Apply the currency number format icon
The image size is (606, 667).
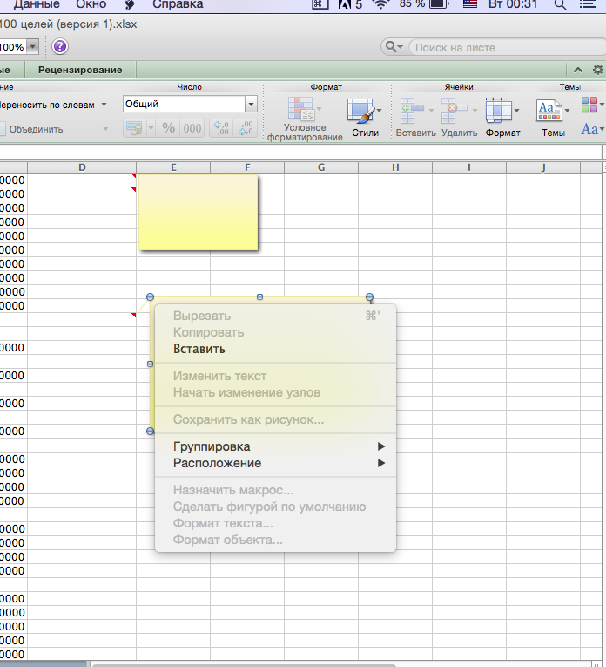(135, 128)
